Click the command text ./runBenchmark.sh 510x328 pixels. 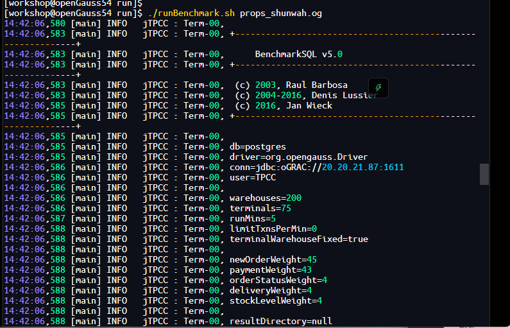(191, 13)
